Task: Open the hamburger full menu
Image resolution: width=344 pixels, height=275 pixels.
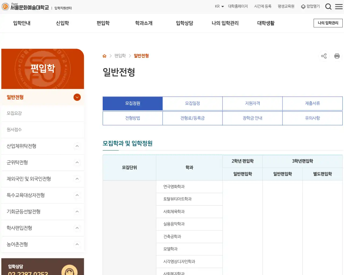Action: (339, 6)
